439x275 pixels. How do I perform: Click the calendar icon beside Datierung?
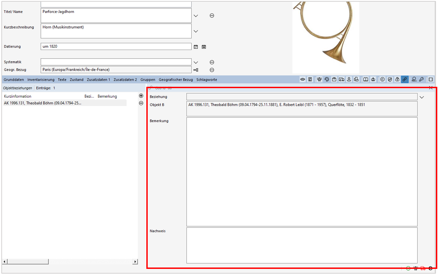pyautogui.click(x=196, y=47)
